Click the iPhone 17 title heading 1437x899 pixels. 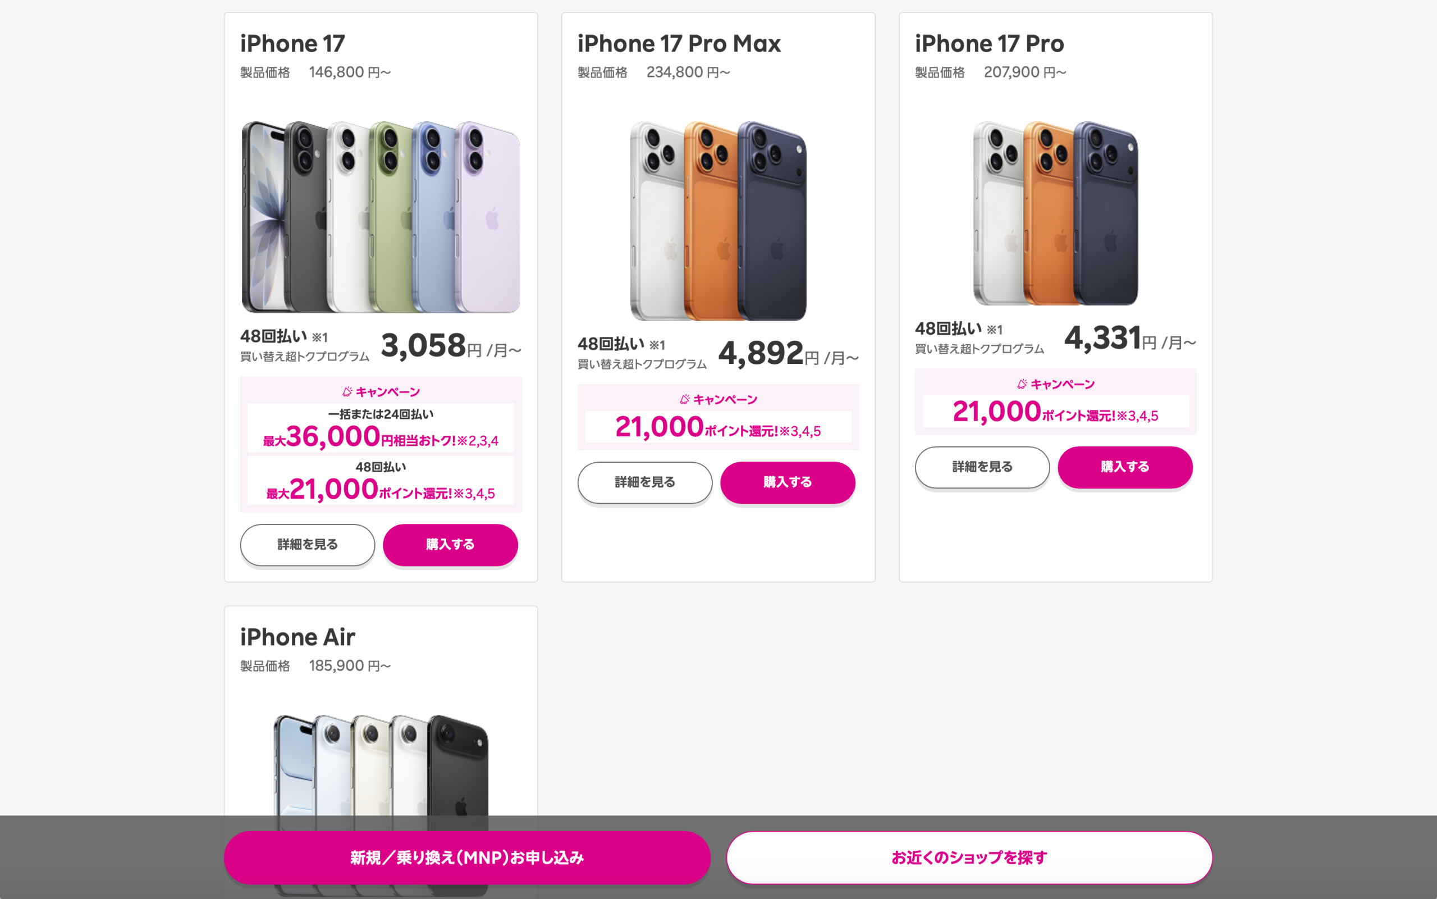[292, 43]
